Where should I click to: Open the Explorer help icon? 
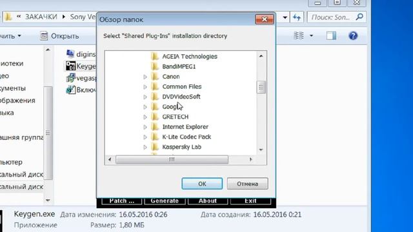[353, 35]
